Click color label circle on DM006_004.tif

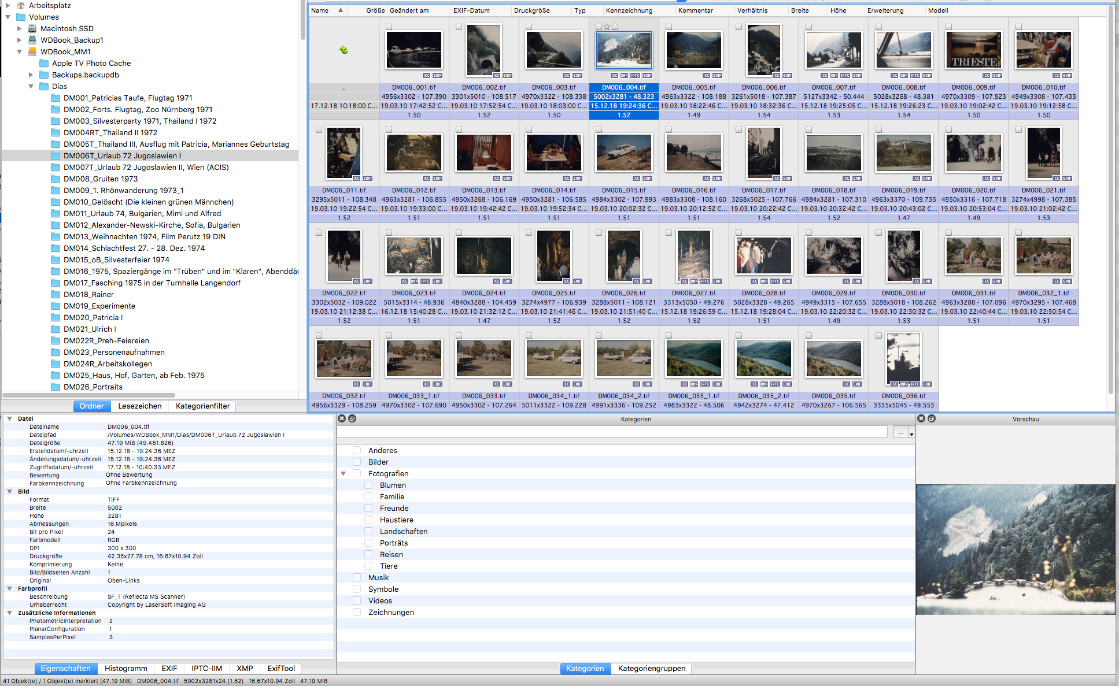tap(615, 27)
